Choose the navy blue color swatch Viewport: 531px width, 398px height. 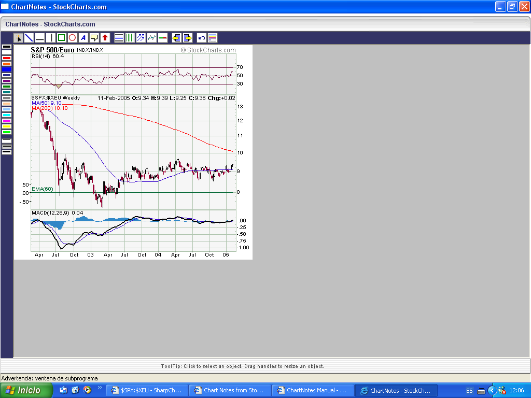pyautogui.click(x=7, y=75)
